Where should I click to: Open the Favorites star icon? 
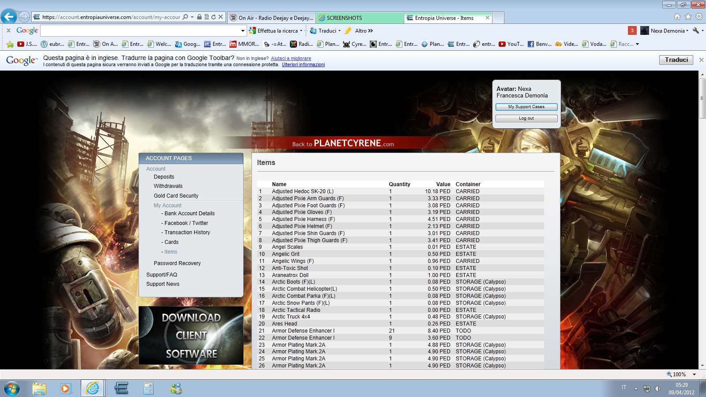(x=688, y=17)
